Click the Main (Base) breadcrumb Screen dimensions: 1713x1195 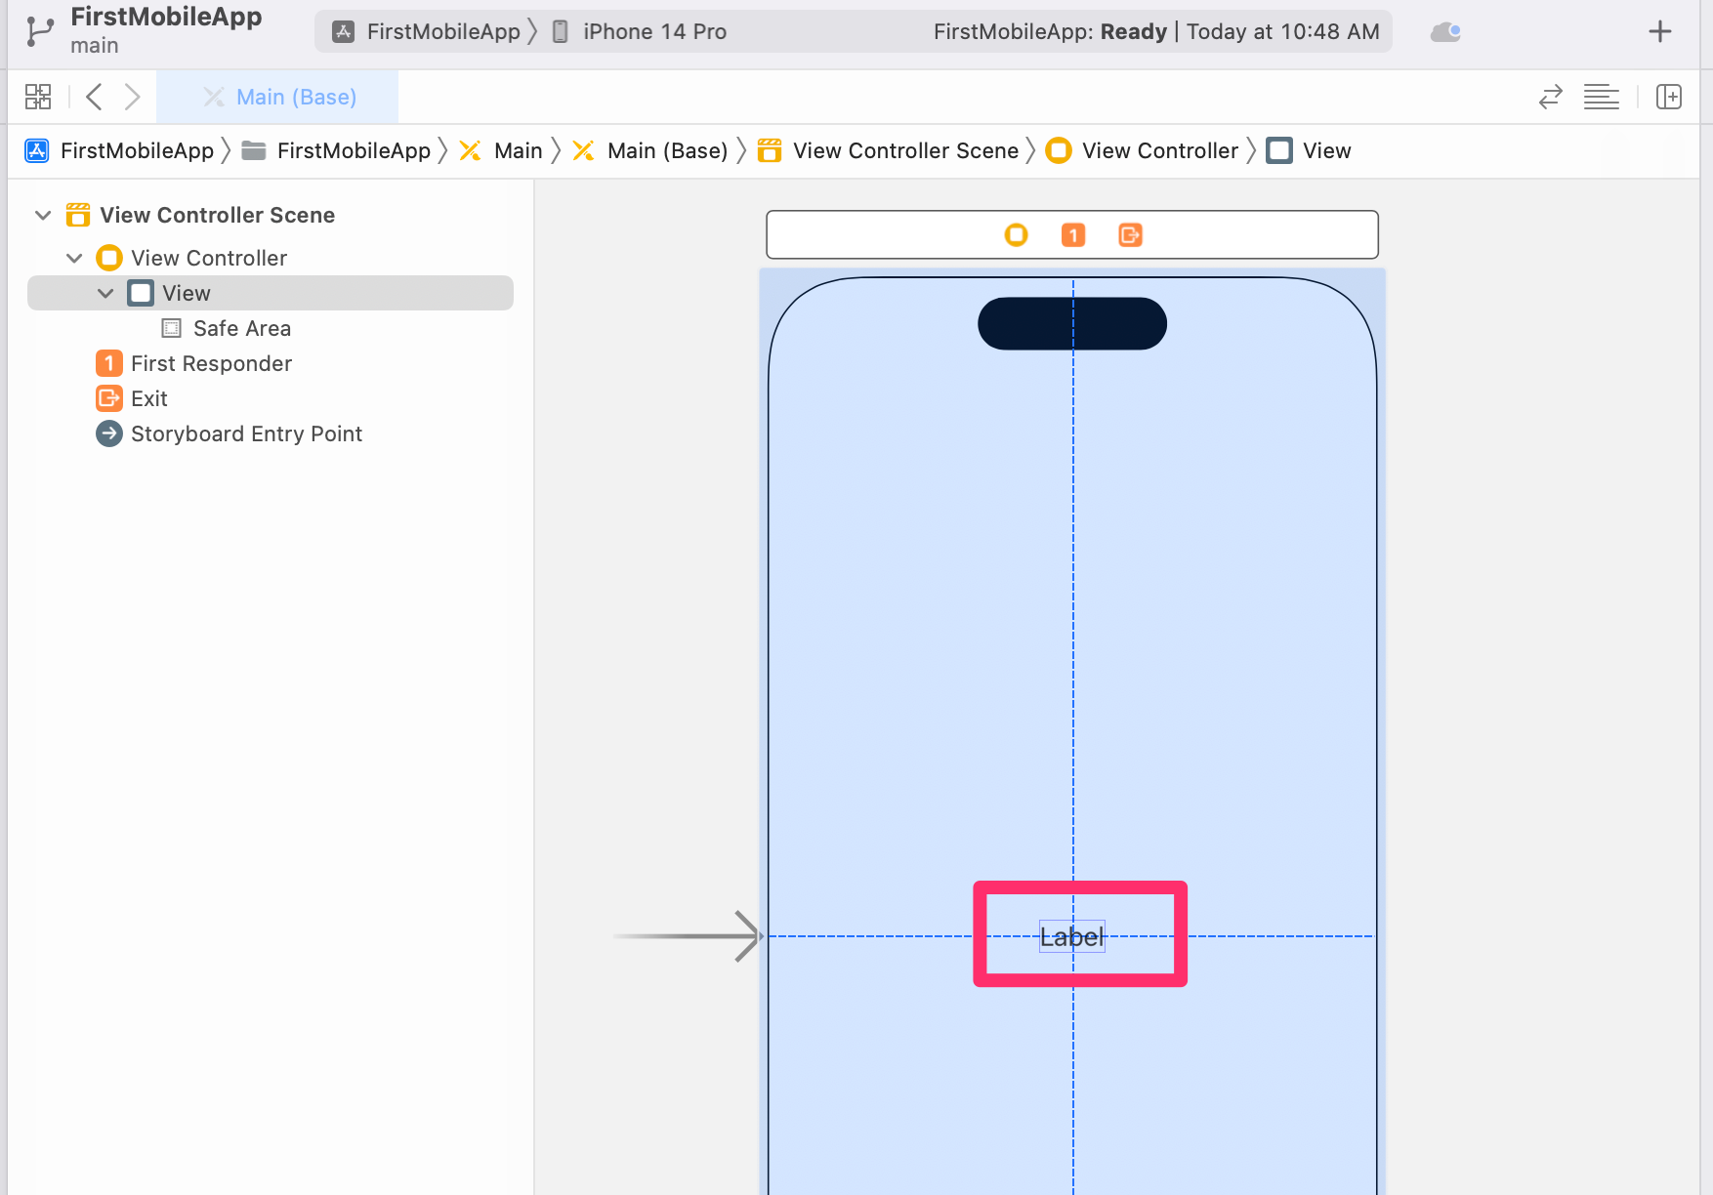pyautogui.click(x=650, y=150)
